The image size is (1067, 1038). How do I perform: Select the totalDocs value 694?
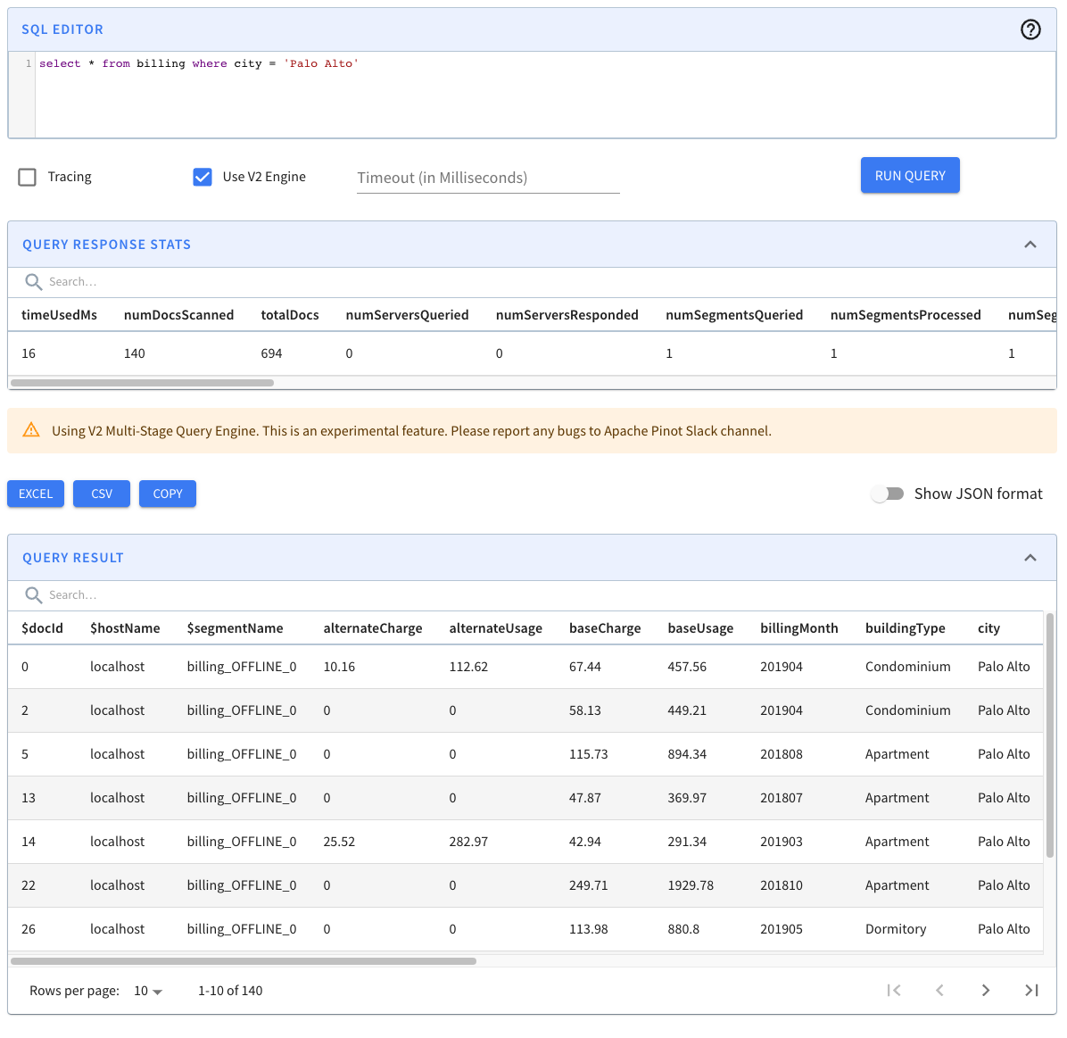tap(271, 353)
